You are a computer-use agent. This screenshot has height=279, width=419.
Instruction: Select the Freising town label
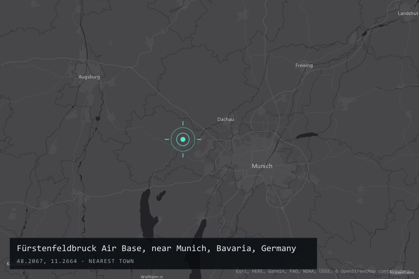(x=304, y=65)
